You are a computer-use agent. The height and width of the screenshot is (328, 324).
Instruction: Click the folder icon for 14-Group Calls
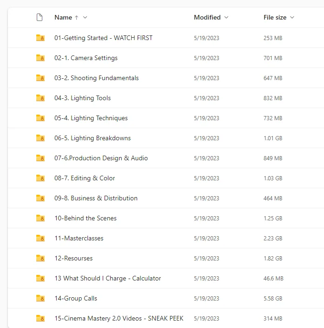point(40,298)
